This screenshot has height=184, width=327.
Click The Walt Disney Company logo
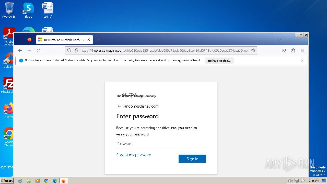coord(136,96)
